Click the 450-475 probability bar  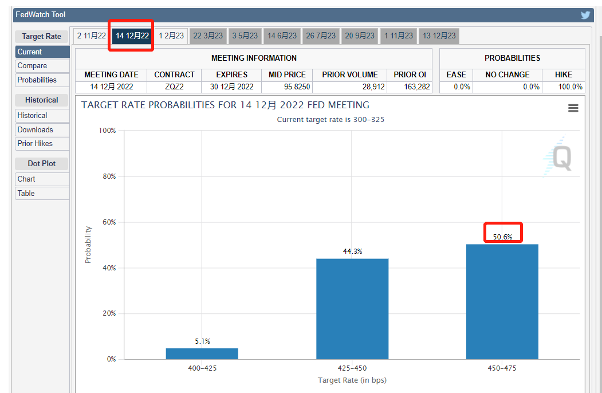pos(502,301)
